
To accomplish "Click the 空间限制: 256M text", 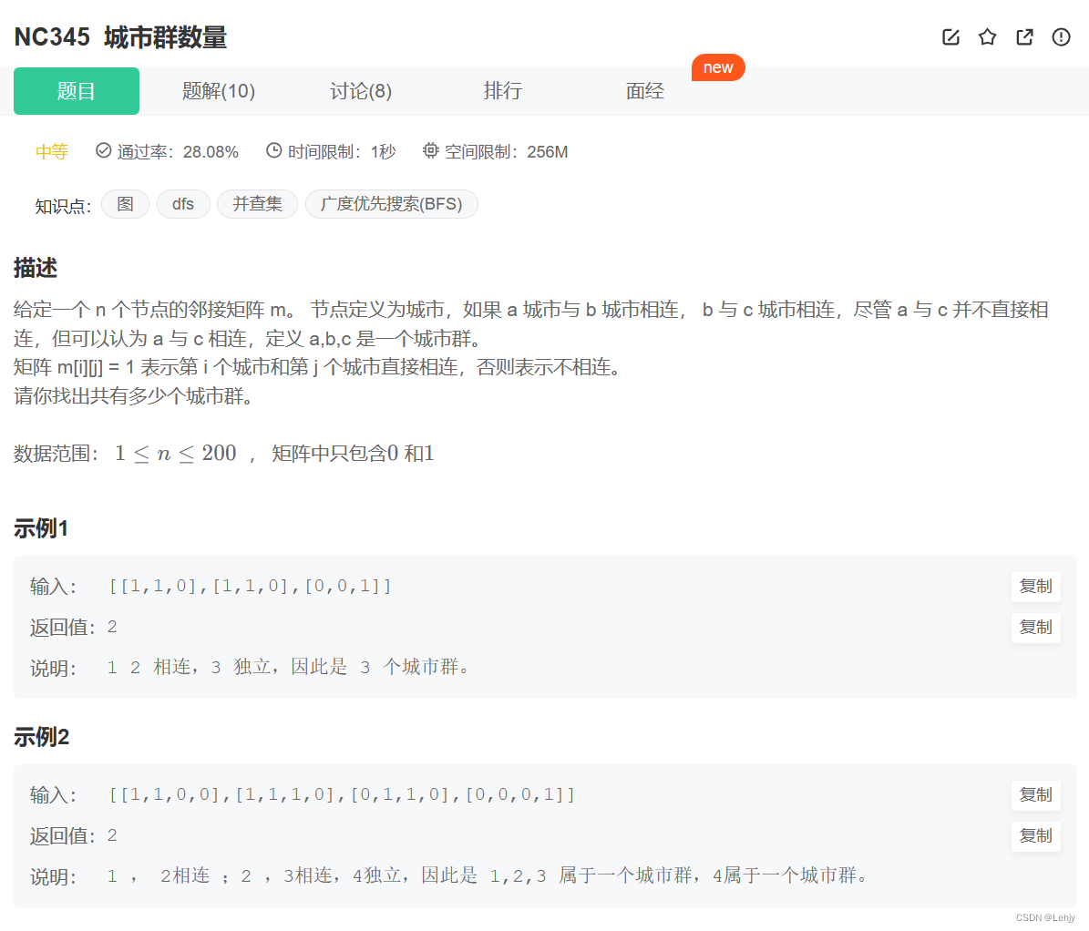I will tap(507, 151).
